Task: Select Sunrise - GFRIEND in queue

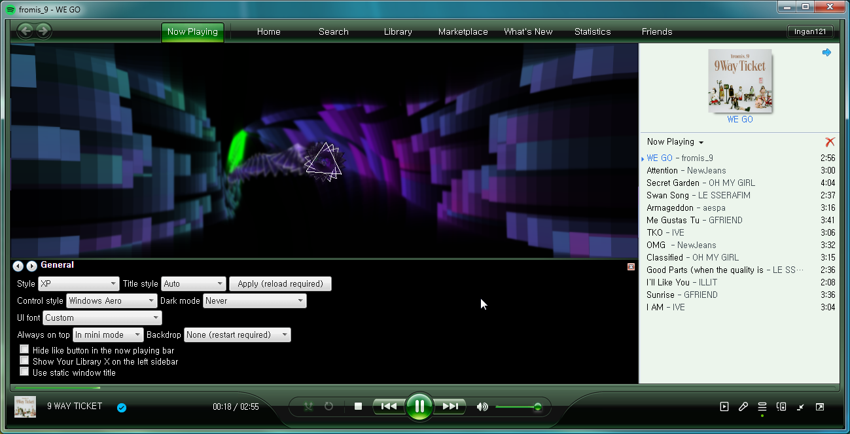Action: [x=740, y=295]
